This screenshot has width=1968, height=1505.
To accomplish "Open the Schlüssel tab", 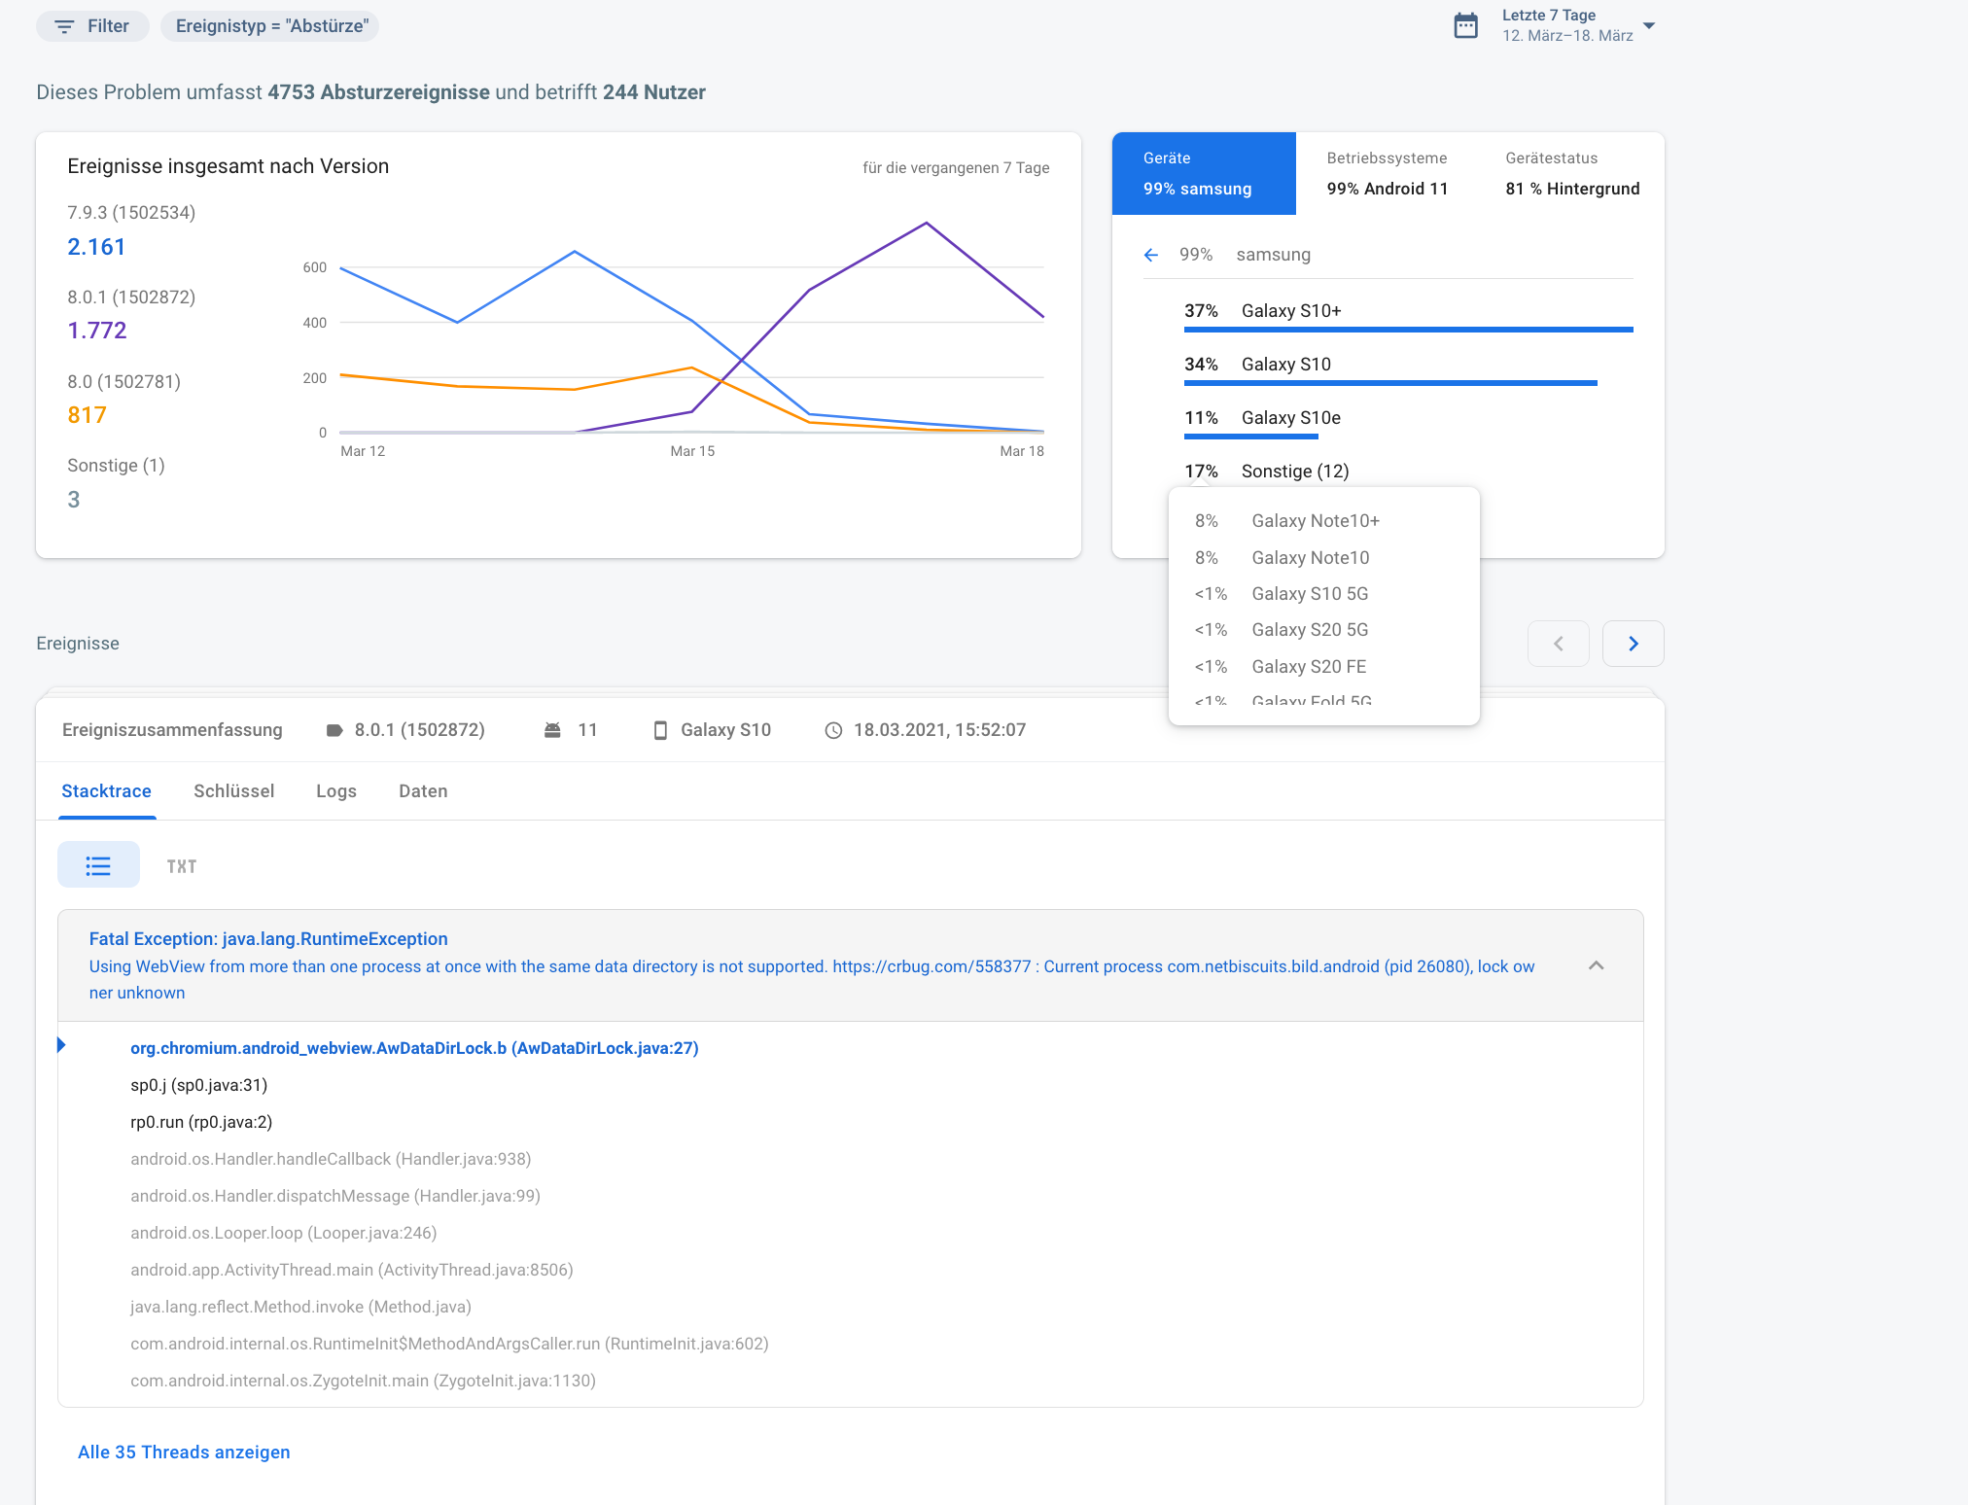I will [x=233, y=791].
